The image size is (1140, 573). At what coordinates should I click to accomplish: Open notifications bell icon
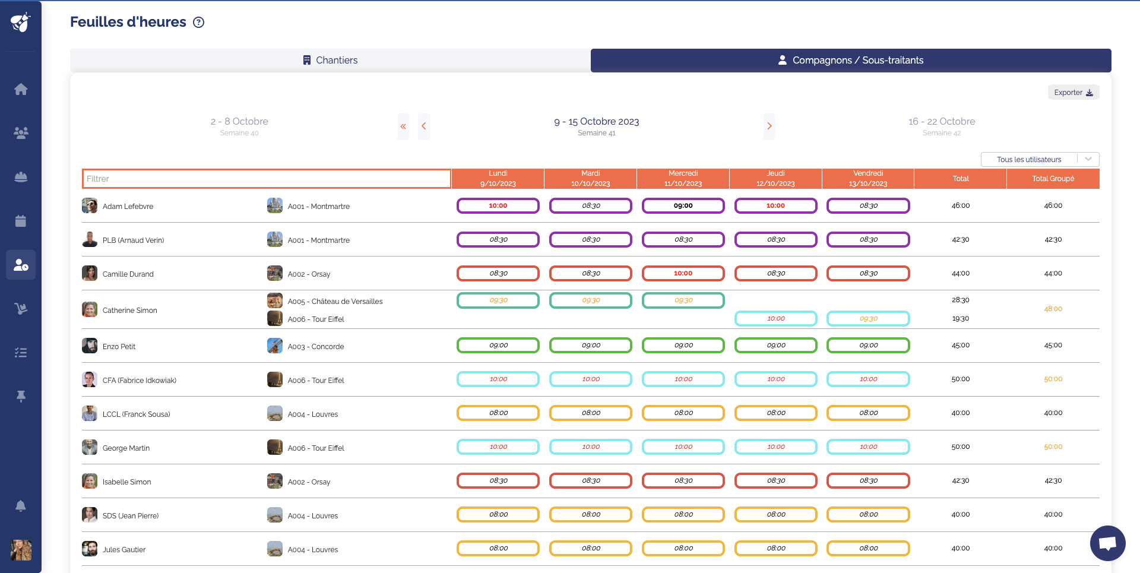coord(21,506)
